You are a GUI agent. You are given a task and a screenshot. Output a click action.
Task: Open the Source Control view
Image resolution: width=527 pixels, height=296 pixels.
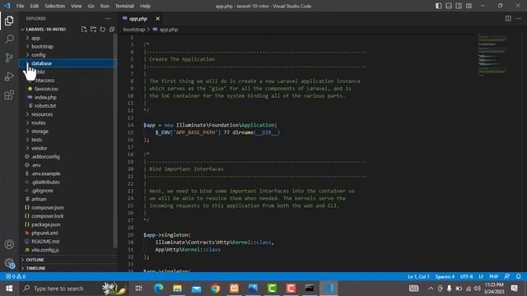point(9,58)
